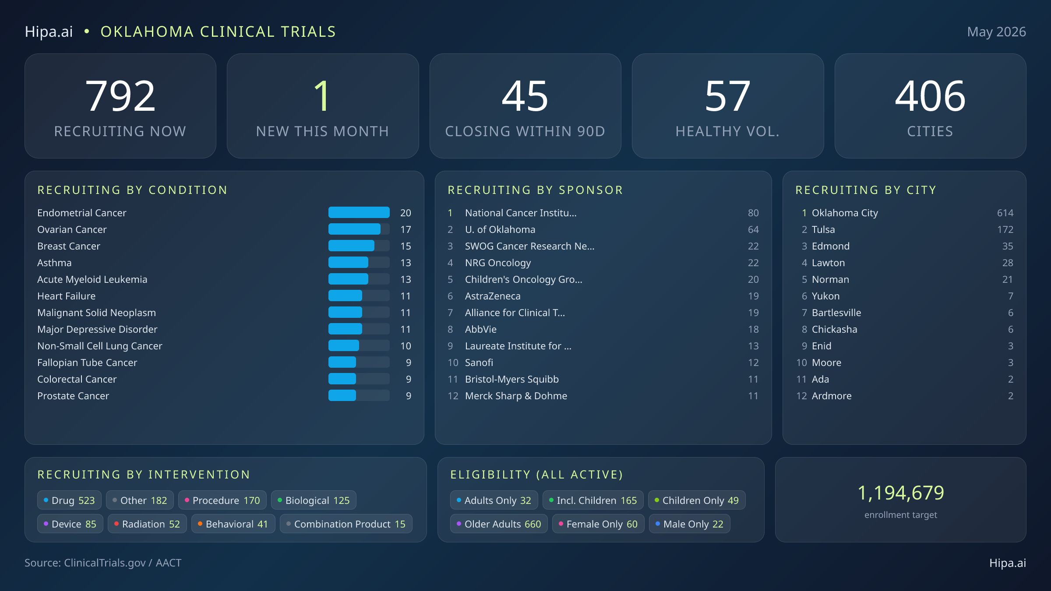1051x591 pixels.
Task: Select SWOG Cancer Research Ne... sponsor
Action: 603,246
